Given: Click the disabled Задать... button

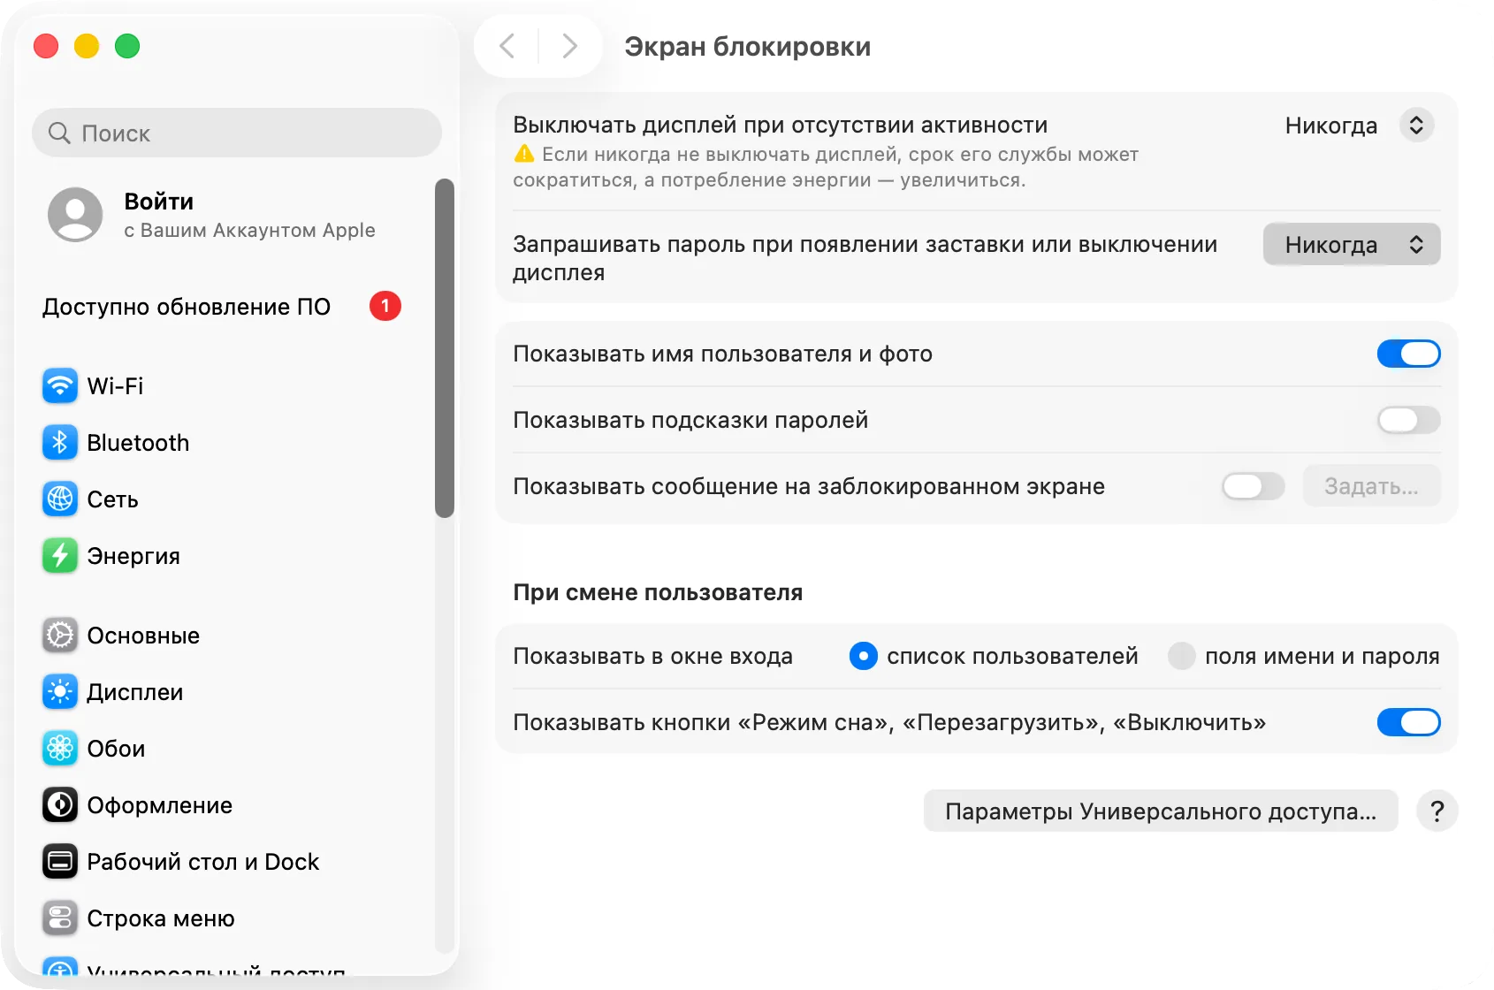Looking at the screenshot, I should coord(1371,486).
